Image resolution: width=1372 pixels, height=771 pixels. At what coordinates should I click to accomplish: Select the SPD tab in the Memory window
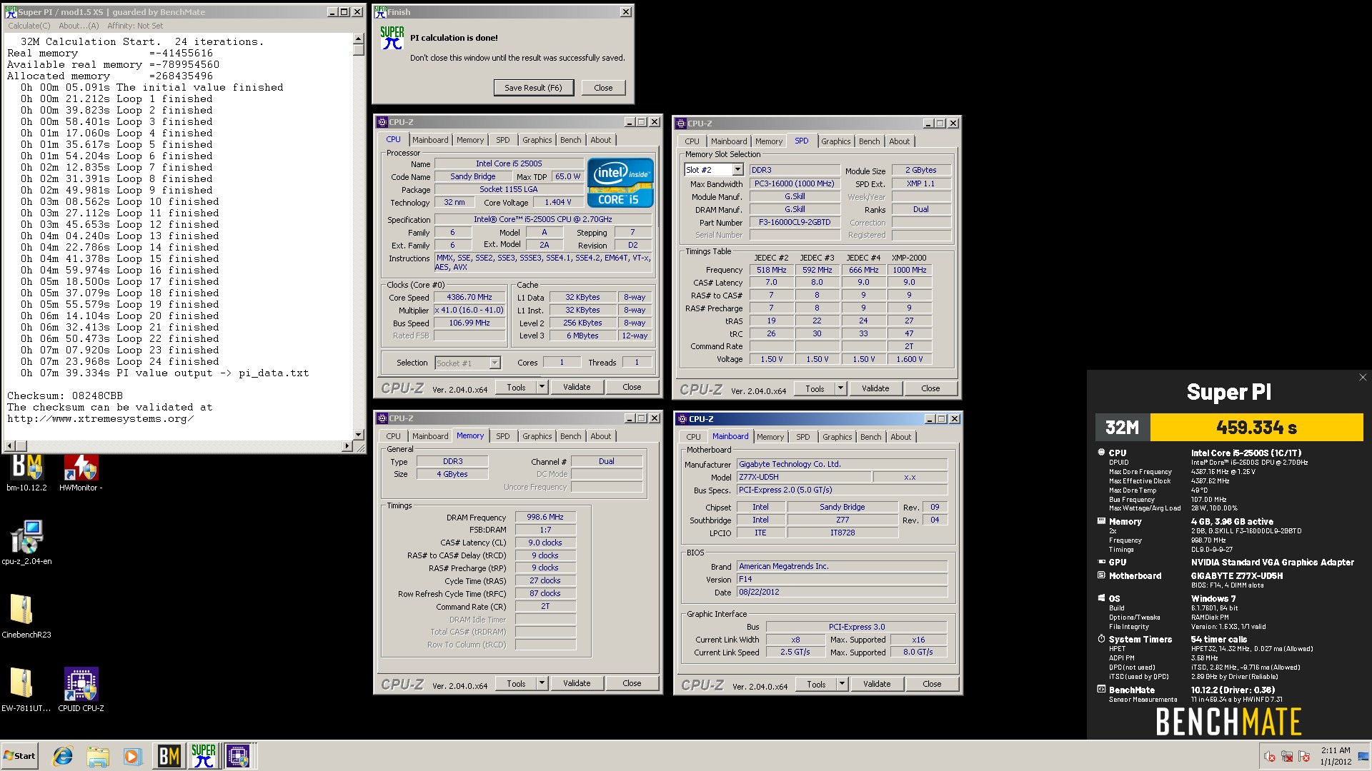click(x=503, y=436)
